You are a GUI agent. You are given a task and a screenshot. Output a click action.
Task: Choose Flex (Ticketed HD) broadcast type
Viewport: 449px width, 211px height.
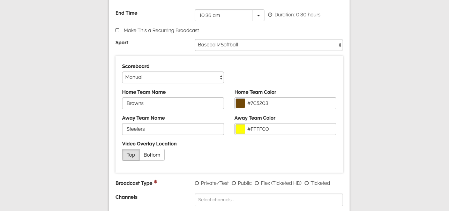(x=257, y=183)
